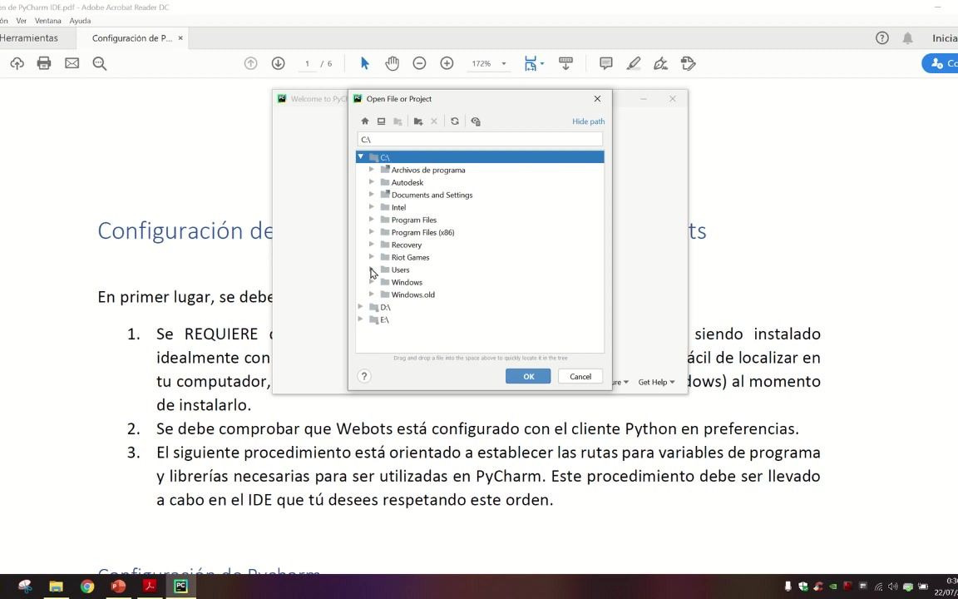Go to next page with down arrow
The width and height of the screenshot is (958, 599).
pyautogui.click(x=278, y=63)
